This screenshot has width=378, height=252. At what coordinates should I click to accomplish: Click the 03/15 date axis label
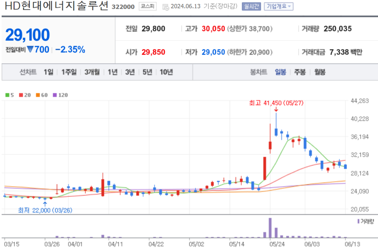12,244
